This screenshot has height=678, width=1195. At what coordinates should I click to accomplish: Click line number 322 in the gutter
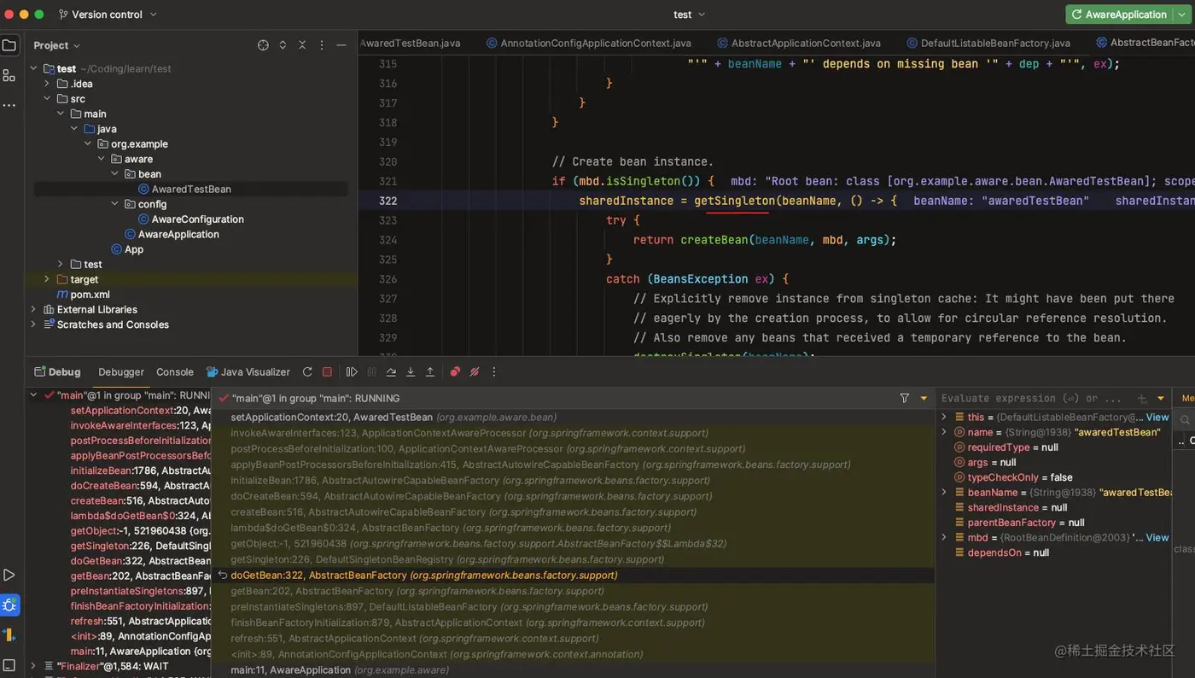(x=388, y=201)
